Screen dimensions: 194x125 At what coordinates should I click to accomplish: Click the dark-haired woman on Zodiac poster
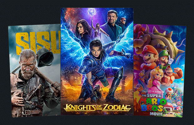(x=82, y=30)
